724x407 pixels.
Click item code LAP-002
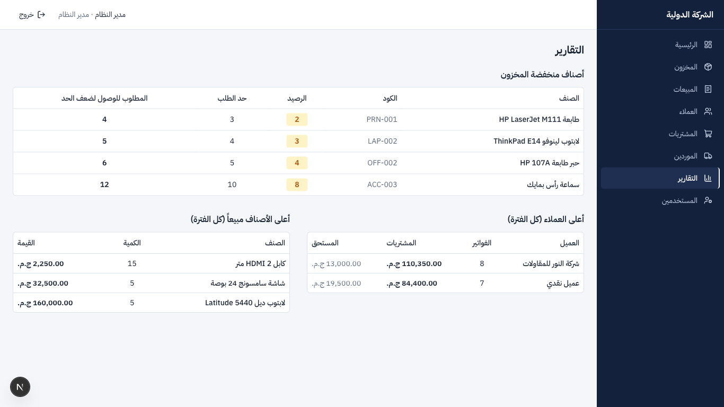coord(382,141)
